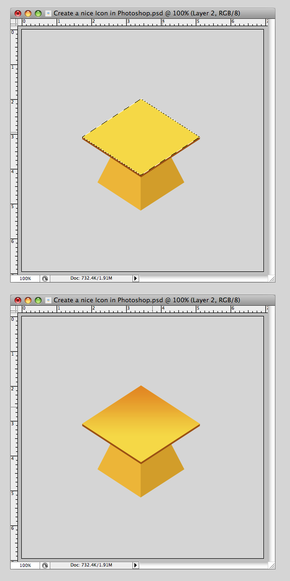Click the resize grip of the window with the selected diamond
Screen dimensions: 290x581
(272, 279)
